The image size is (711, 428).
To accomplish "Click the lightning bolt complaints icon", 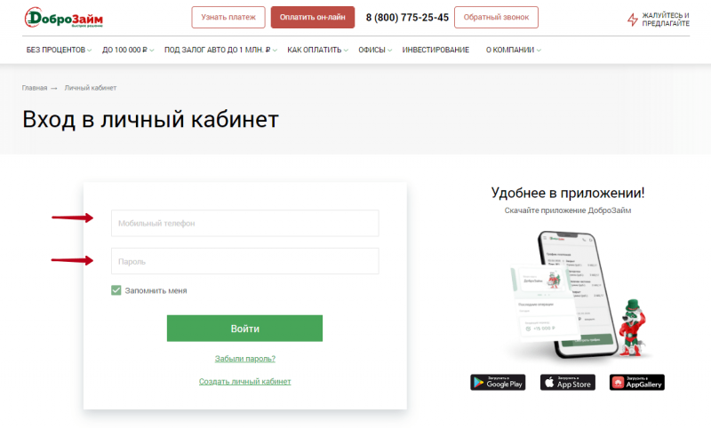I will [x=633, y=20].
